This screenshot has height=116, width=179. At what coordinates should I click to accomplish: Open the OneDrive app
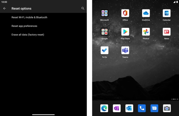(146, 13)
